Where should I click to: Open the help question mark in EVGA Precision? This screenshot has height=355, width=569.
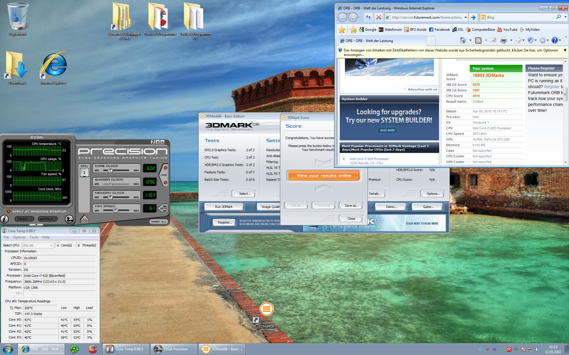[153, 142]
